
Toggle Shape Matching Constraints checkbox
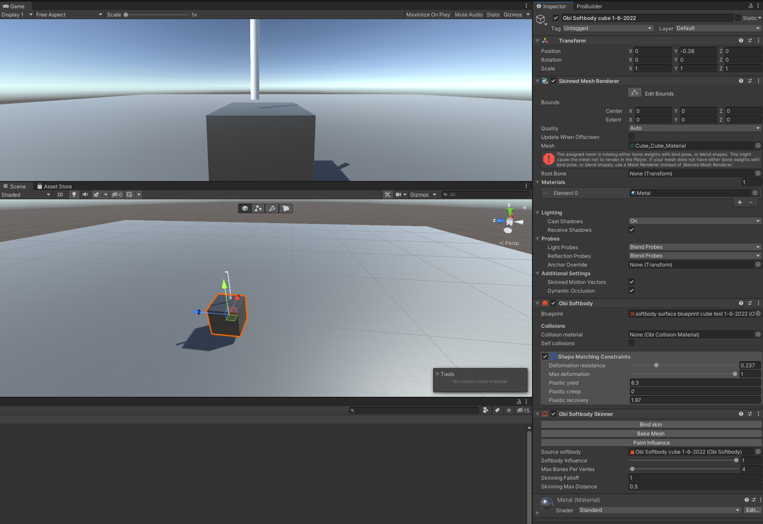click(x=545, y=356)
